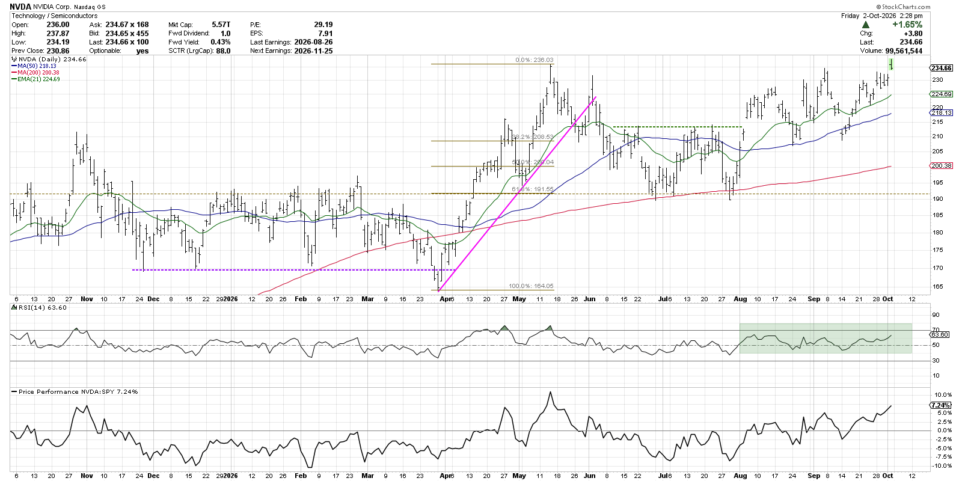Click the green EMA(21) legend color line
The width and height of the screenshot is (962, 481).
coord(14,79)
